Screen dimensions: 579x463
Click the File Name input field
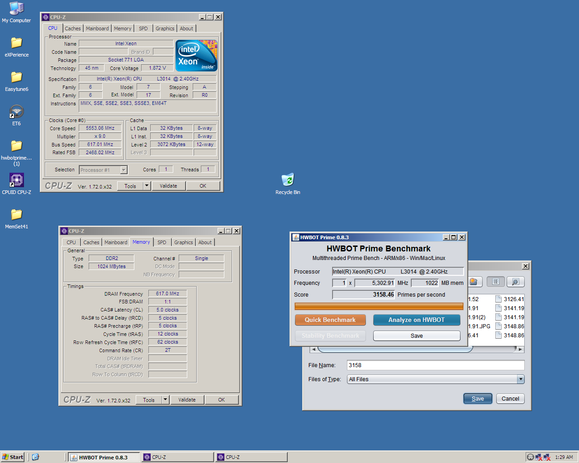pos(436,365)
